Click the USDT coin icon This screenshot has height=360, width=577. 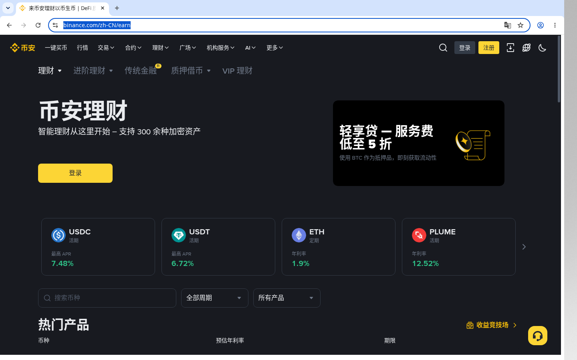tap(179, 235)
